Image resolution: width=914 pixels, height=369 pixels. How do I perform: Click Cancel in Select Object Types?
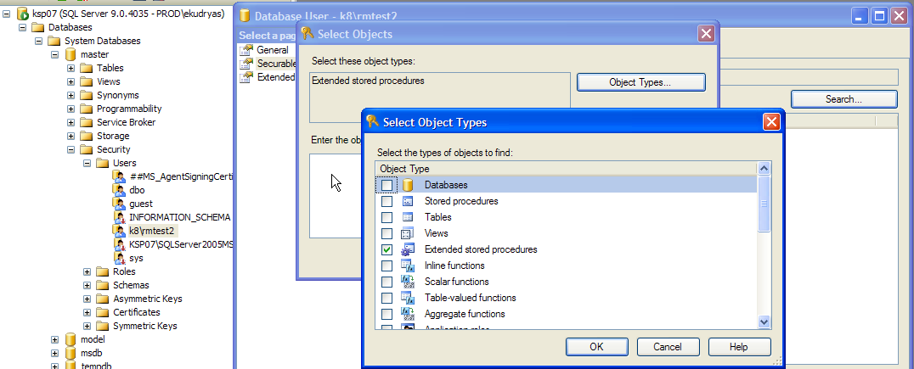pos(668,347)
